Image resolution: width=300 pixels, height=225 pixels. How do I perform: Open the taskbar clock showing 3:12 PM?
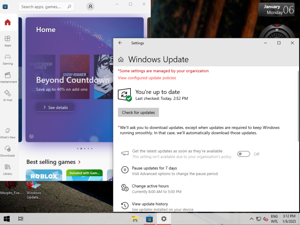[x=289, y=219]
